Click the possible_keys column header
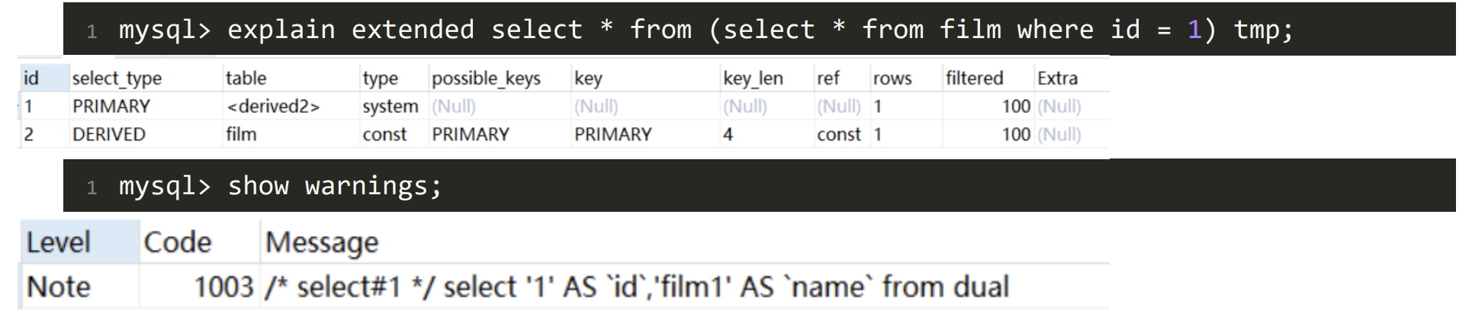This screenshot has height=320, width=1472. point(486,78)
